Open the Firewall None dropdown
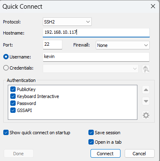This screenshot has width=160, height=161. (x=123, y=45)
